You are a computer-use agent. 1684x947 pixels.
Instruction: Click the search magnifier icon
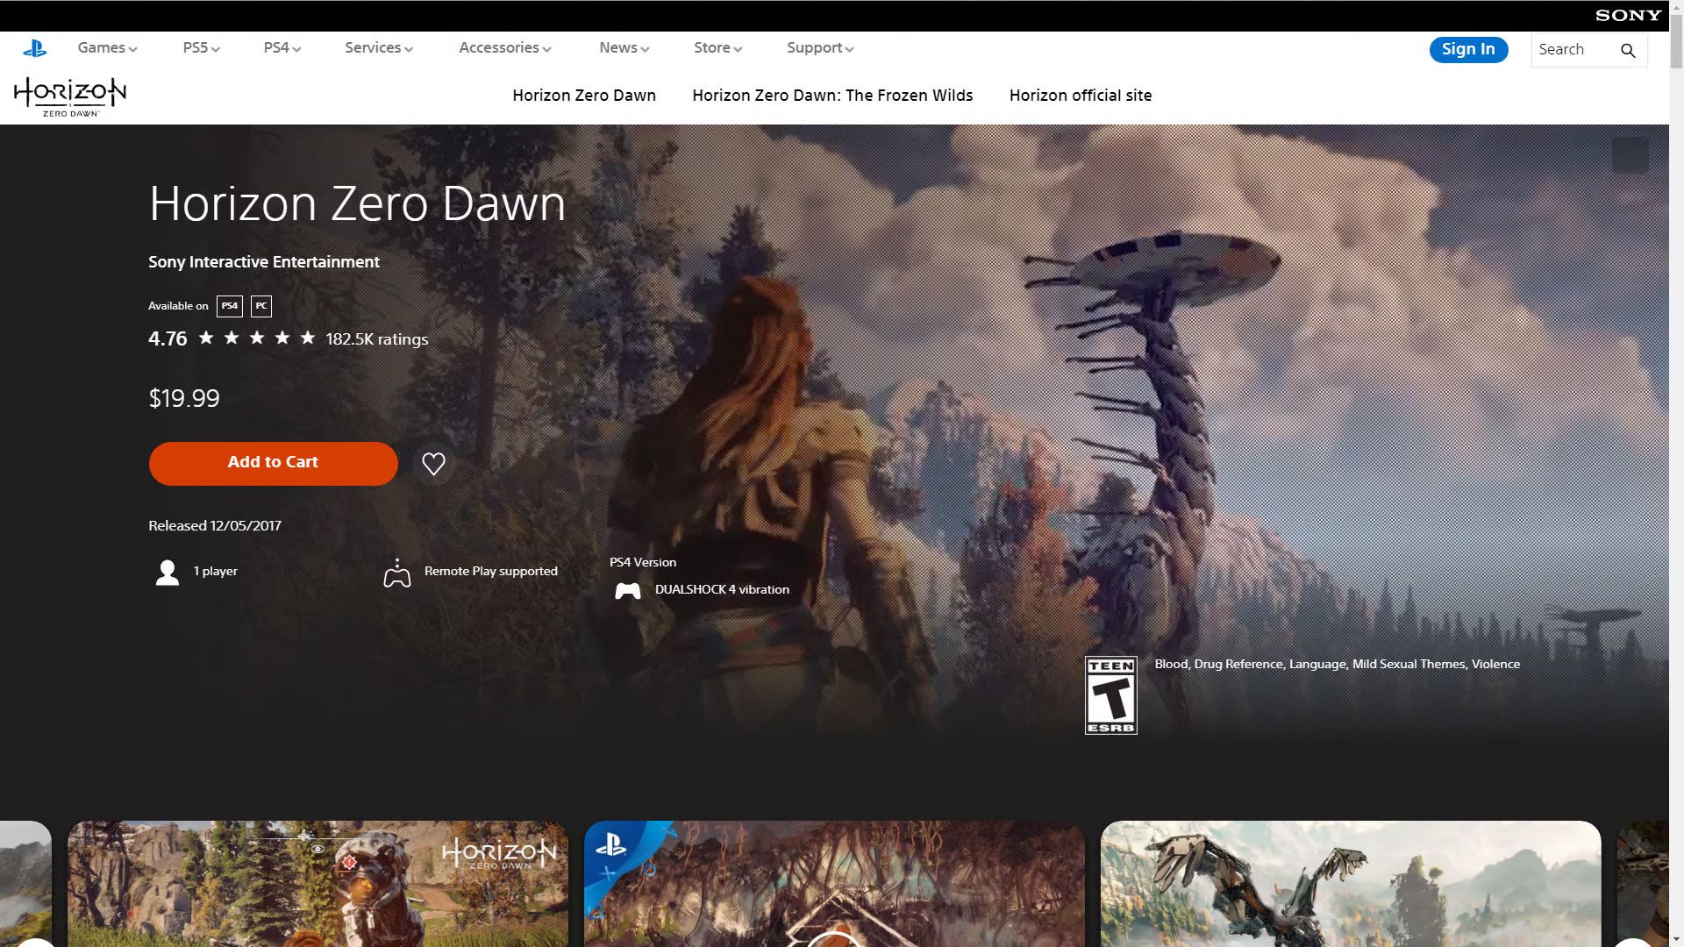(x=1628, y=51)
